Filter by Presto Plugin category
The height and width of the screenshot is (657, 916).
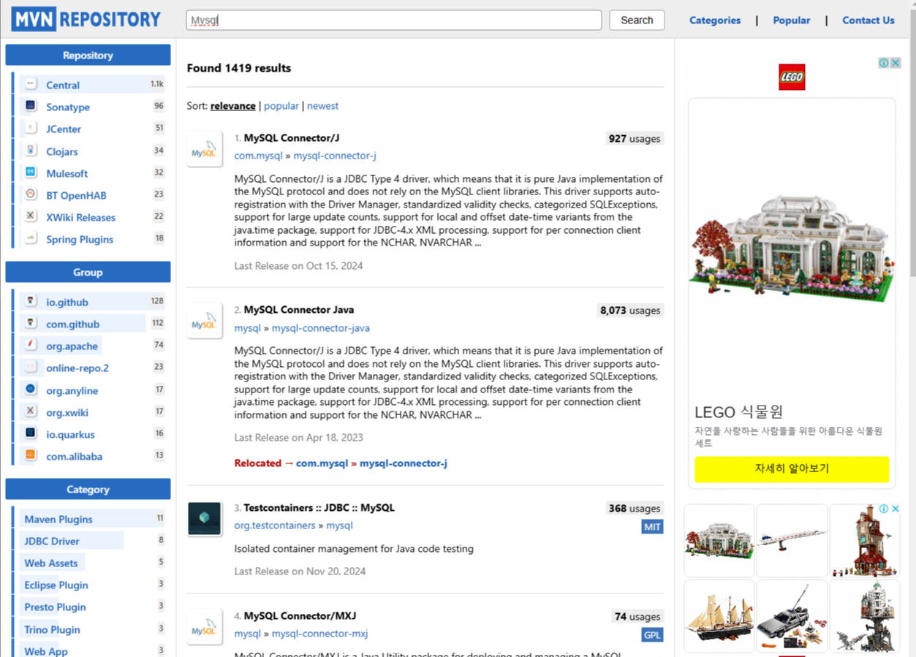point(55,607)
